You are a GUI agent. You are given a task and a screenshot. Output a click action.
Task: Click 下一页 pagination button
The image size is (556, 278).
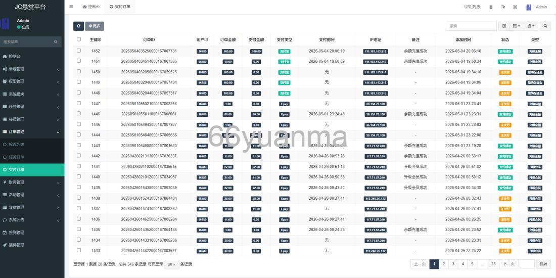click(509, 264)
